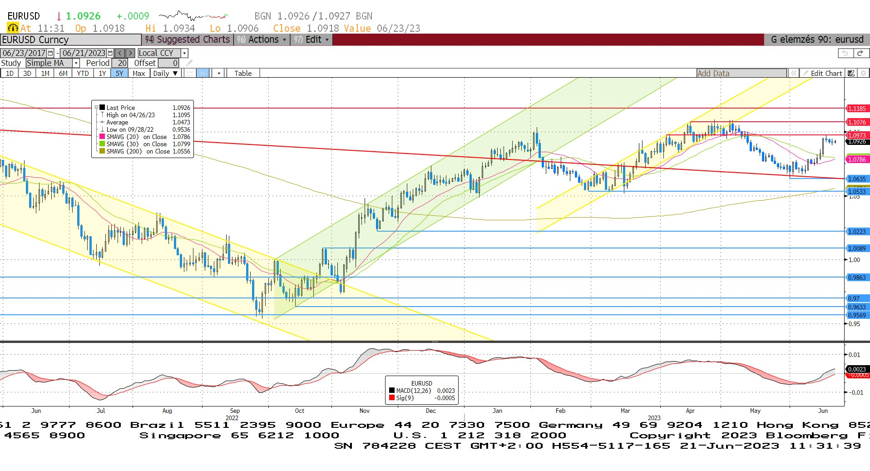Select the 3D time range
Viewport: 870px width, 471px height.
click(27, 73)
